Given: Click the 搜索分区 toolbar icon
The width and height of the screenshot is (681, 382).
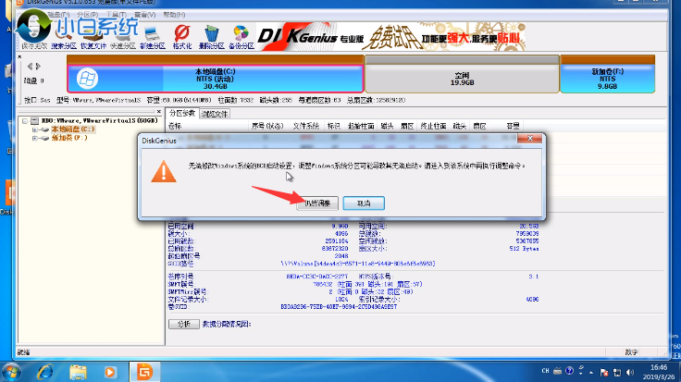Looking at the screenshot, I should click(64, 37).
